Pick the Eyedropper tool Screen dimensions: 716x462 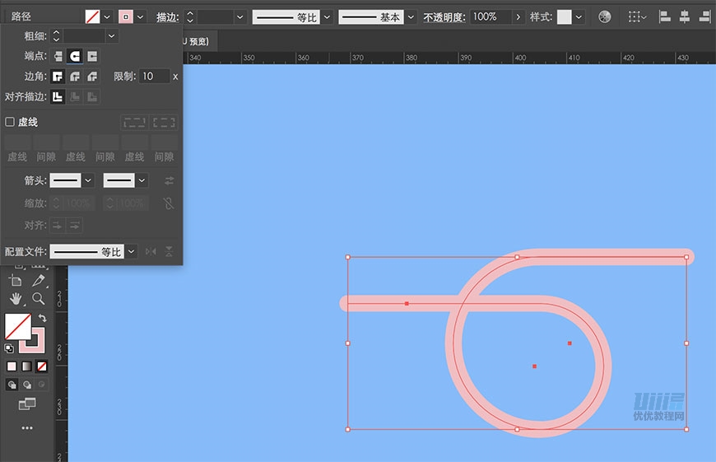(38, 281)
